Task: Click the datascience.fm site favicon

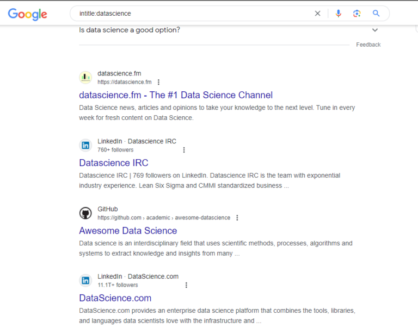Action: pos(85,77)
